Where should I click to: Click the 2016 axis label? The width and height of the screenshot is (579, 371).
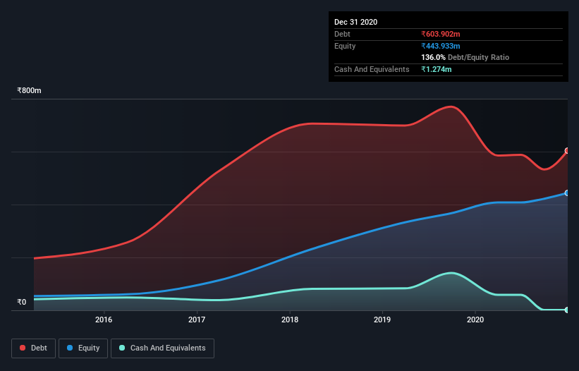pyautogui.click(x=104, y=320)
